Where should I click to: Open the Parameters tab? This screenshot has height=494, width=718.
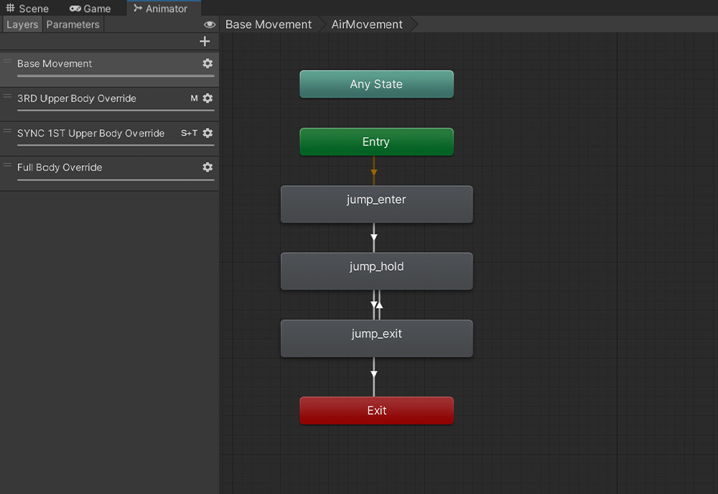(73, 24)
